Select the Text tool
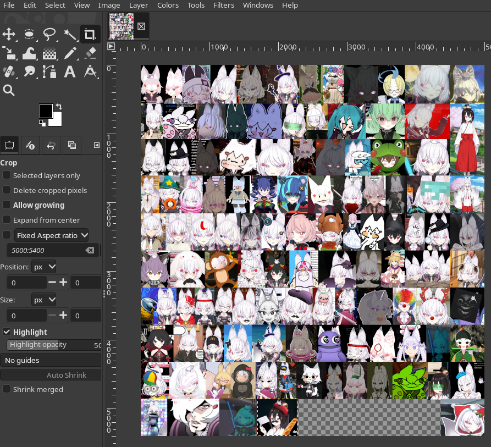This screenshot has width=491, height=447. [x=70, y=71]
